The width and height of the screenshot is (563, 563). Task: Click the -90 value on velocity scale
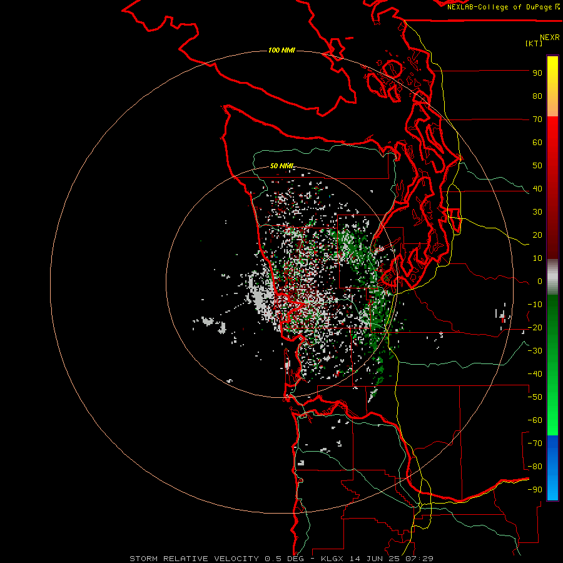coord(535,490)
